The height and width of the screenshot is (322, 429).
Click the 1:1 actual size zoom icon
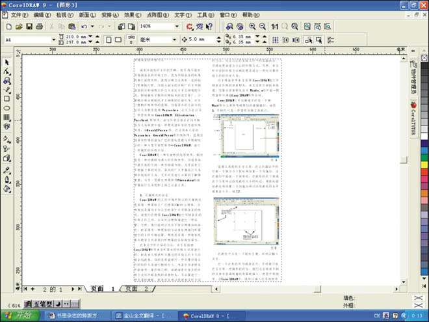pyautogui.click(x=274, y=26)
